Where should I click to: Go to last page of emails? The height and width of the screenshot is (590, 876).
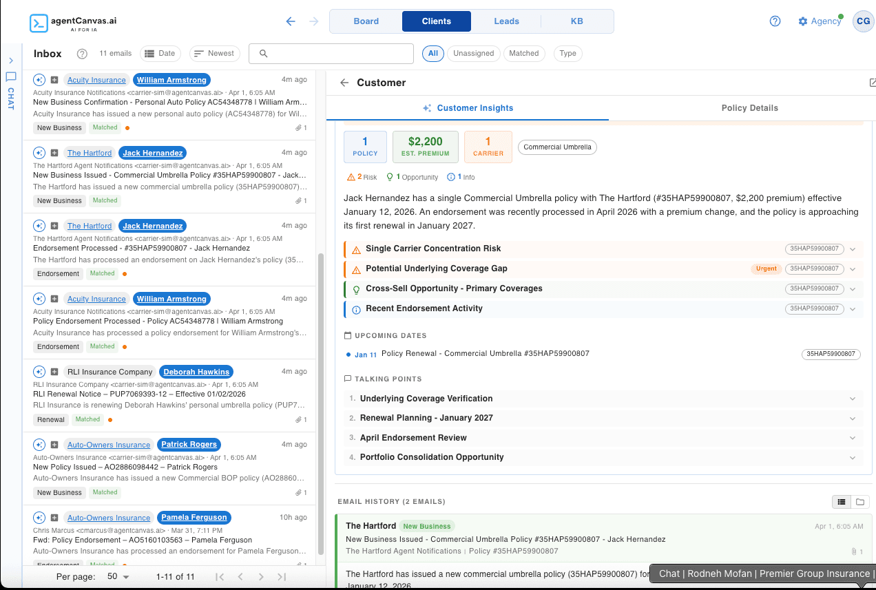point(282,577)
